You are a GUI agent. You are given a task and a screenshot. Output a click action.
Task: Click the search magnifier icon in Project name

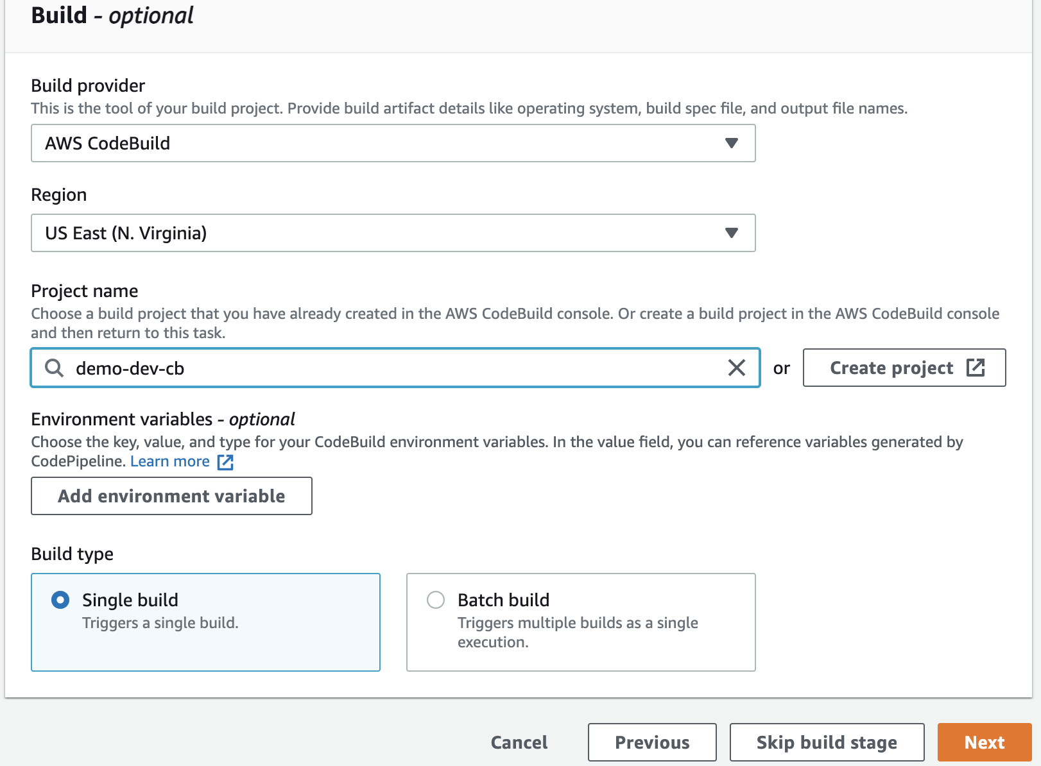pyautogui.click(x=55, y=368)
